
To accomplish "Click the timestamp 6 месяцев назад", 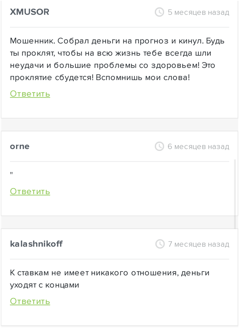I will [x=198, y=146].
